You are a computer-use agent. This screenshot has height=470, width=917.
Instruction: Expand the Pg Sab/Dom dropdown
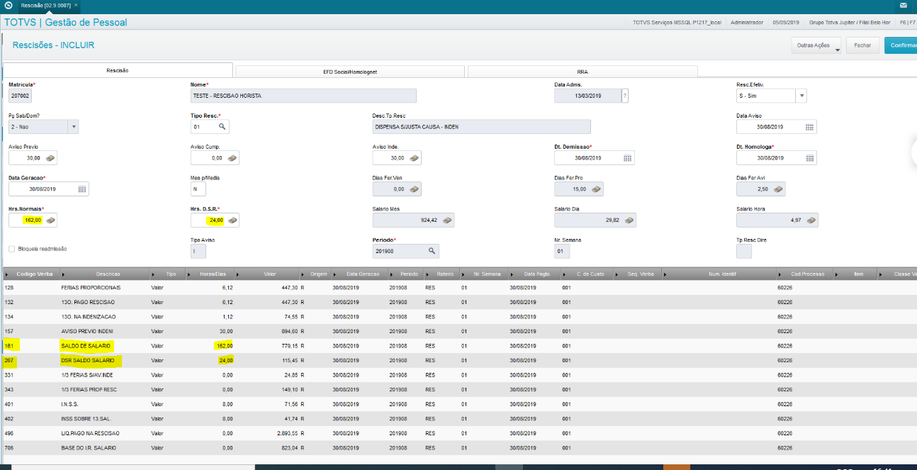[x=73, y=127]
